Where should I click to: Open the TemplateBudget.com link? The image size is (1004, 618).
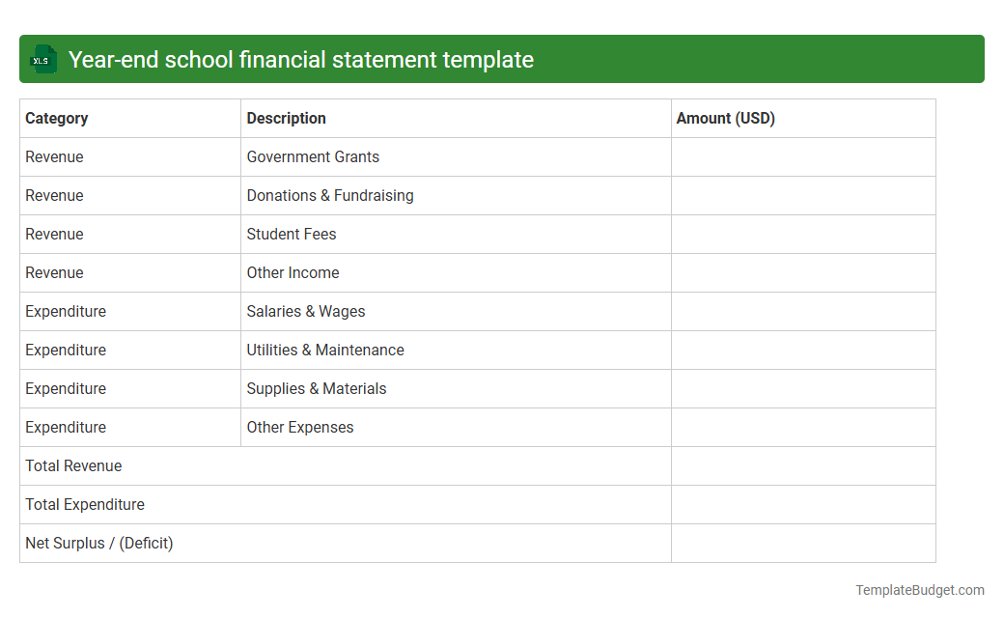pos(920,588)
